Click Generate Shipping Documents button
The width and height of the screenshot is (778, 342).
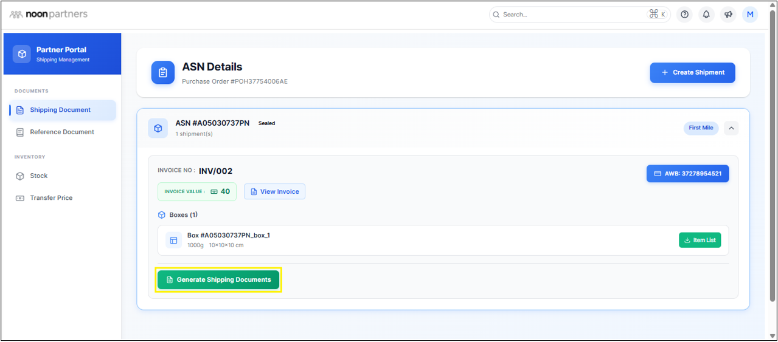click(218, 280)
